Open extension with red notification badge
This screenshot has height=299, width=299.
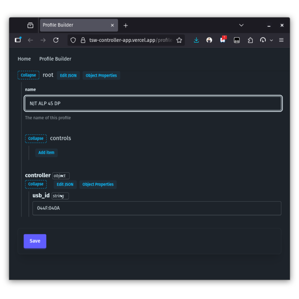[223, 40]
